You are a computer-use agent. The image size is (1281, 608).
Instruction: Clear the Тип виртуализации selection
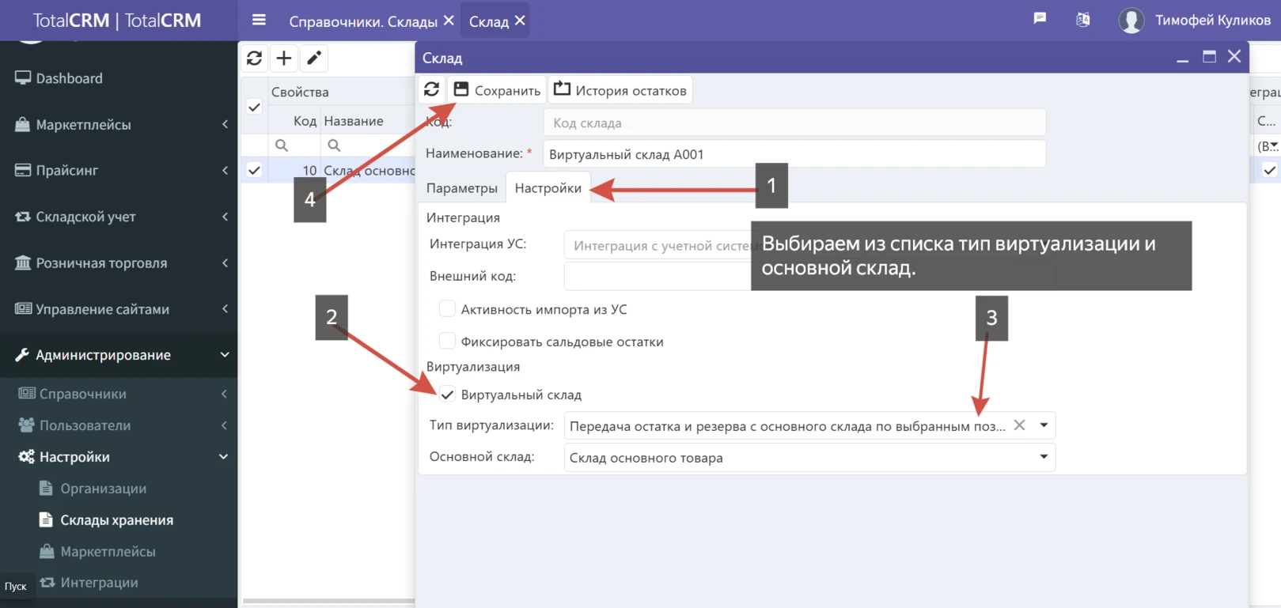[x=1019, y=425]
